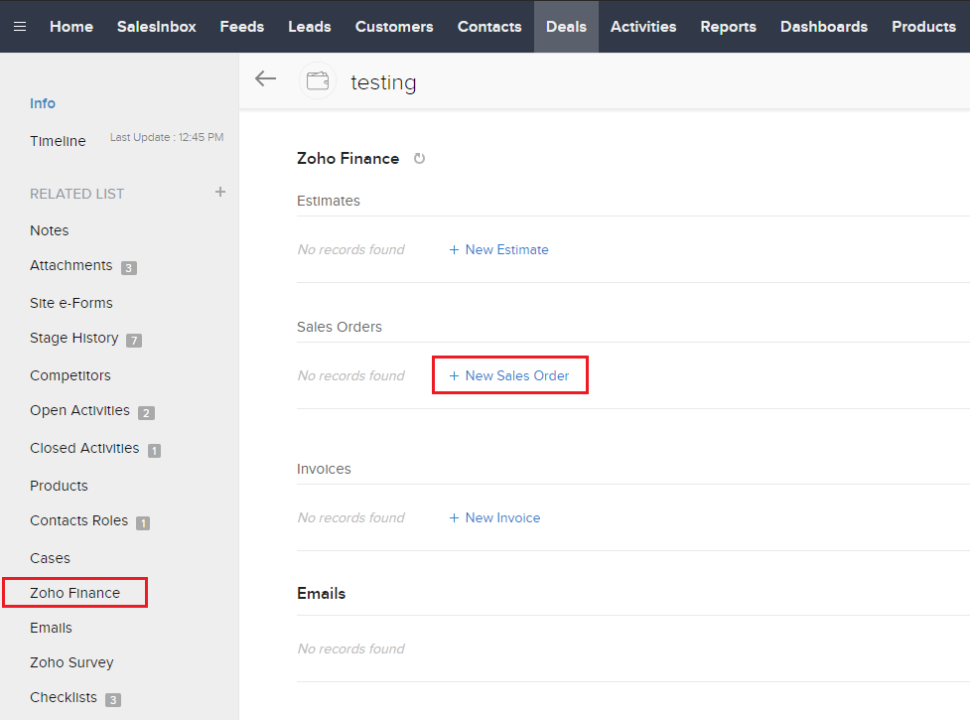Add a related list with plus icon
Screen dimensions: 970x720
220,192
